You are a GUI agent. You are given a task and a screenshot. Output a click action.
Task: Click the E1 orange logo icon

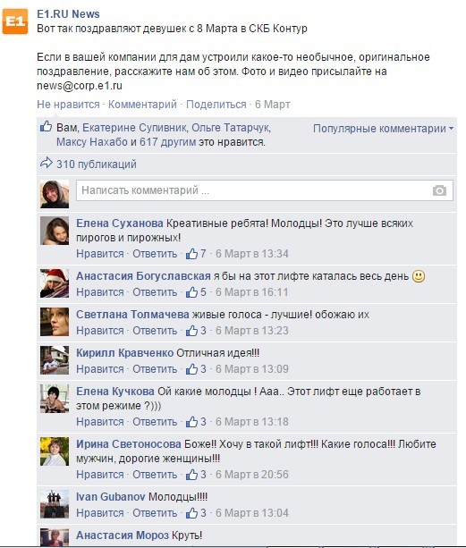[x=15, y=21]
